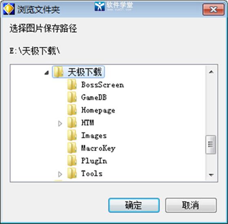Viewport: 228px width, 224px height.
Task: Click the HTM folder icon
Action: pyautogui.click(x=72, y=123)
